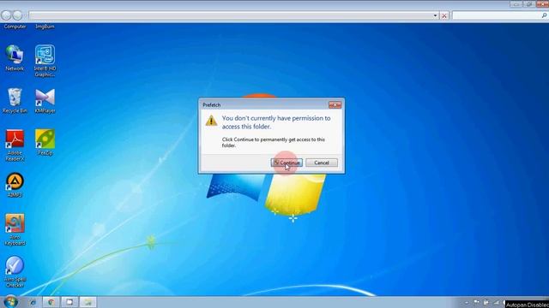Click Continue in the Prefetch dialog
549x308 pixels.
pos(287,163)
